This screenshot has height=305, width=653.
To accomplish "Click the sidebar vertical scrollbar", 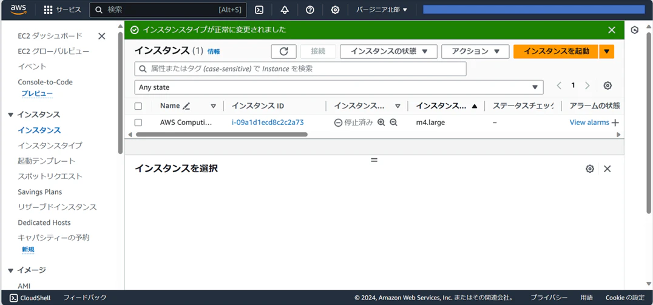I will [x=120, y=93].
